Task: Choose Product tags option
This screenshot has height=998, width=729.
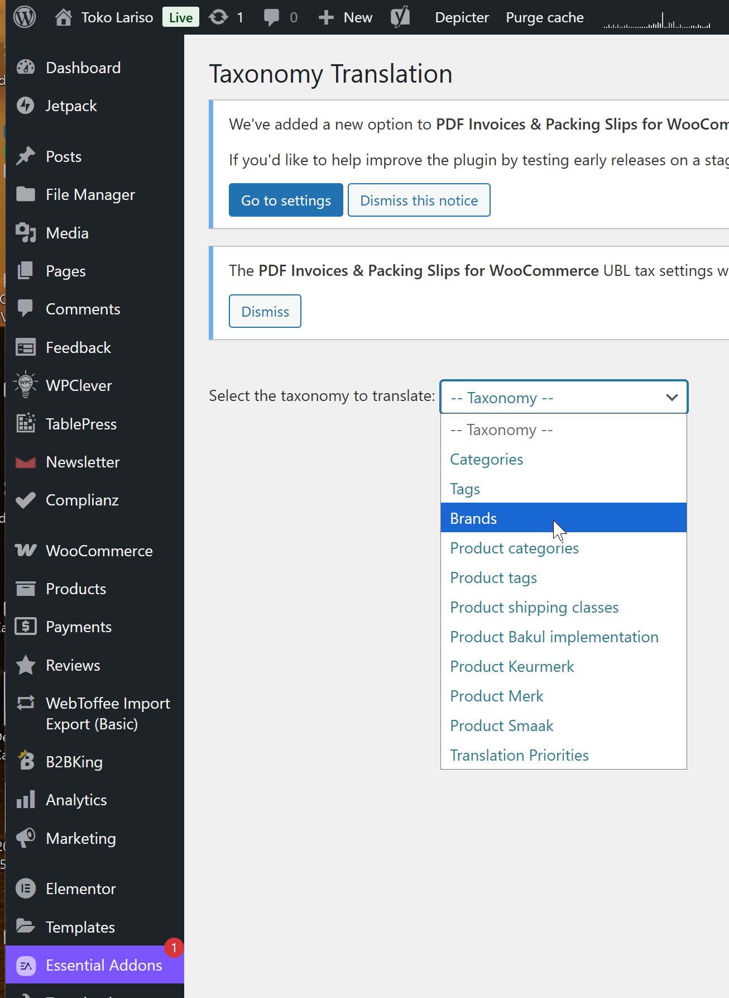Action: pyautogui.click(x=564, y=577)
